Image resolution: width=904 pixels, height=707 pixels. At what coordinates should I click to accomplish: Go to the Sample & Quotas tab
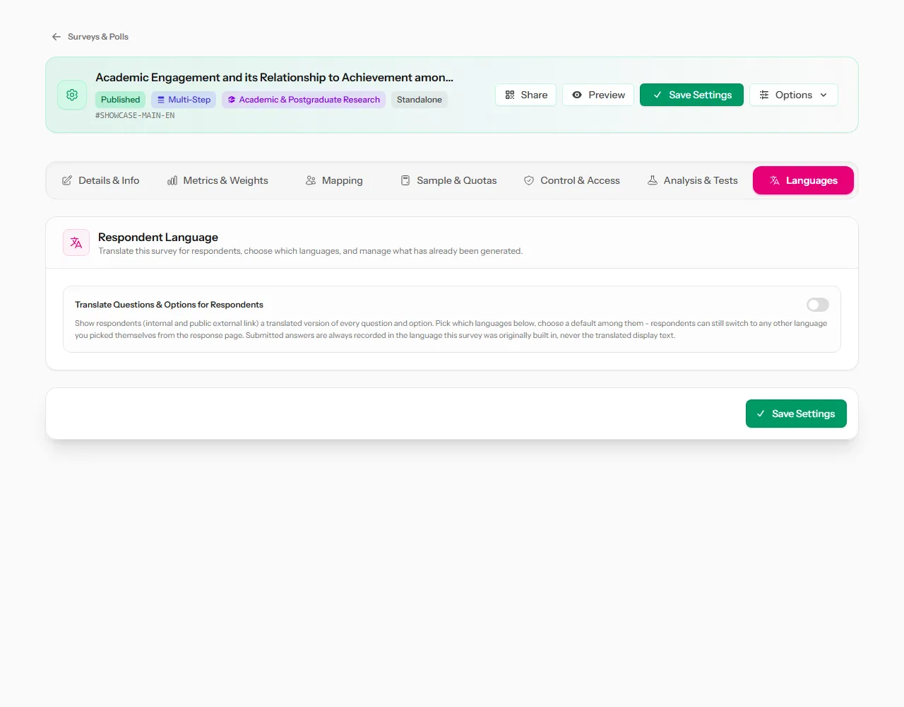(x=448, y=180)
